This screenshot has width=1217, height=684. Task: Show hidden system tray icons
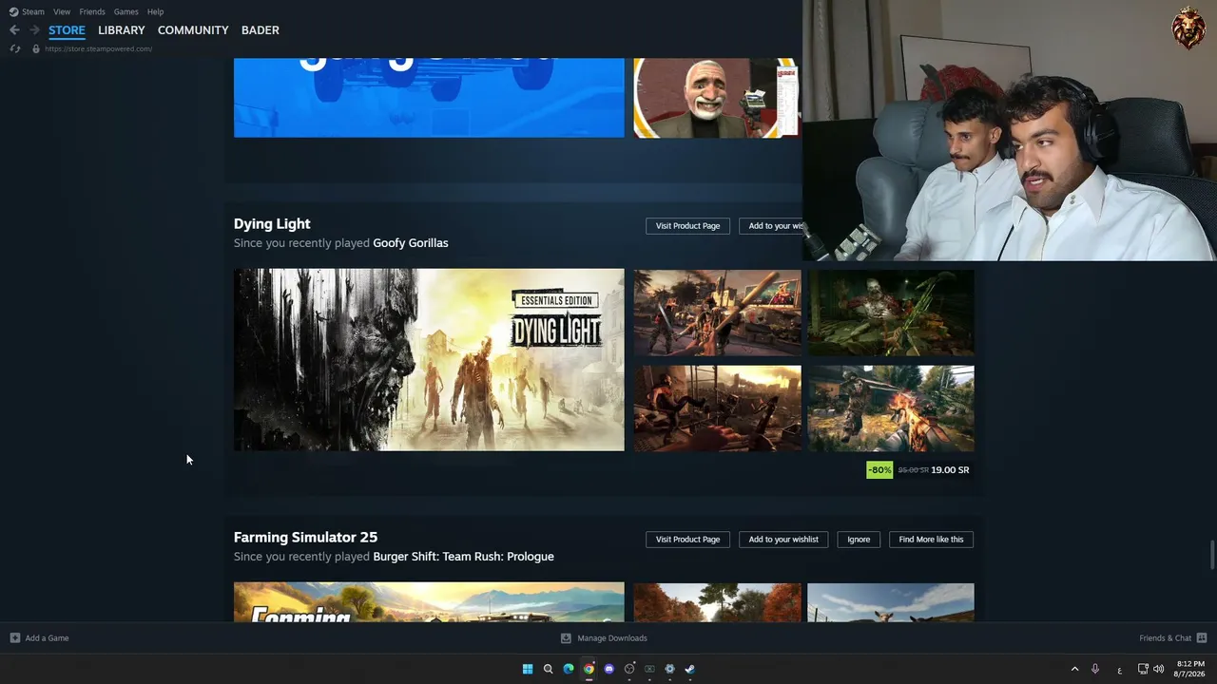[1075, 669]
